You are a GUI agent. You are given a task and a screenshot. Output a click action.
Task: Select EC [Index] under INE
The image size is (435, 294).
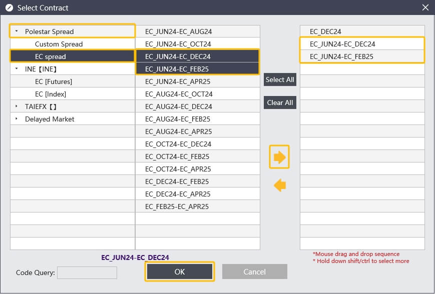click(x=51, y=94)
